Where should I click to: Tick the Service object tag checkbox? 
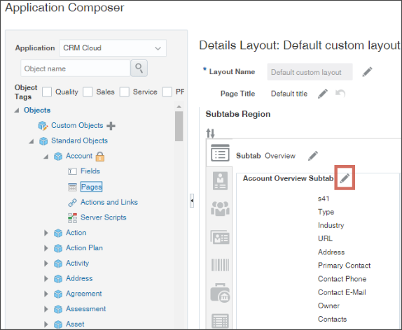125,92
